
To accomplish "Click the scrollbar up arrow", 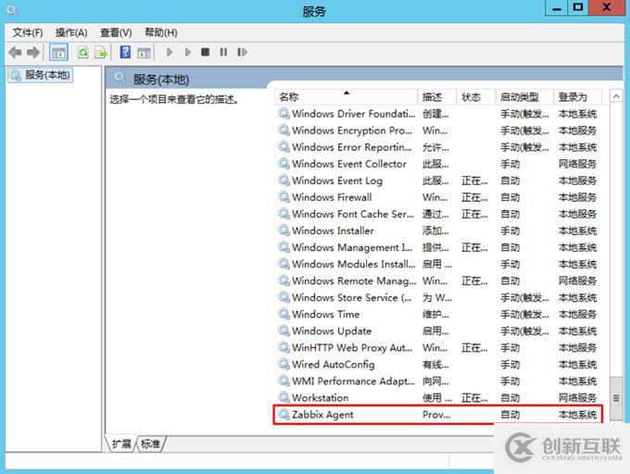I will pyautogui.click(x=616, y=96).
